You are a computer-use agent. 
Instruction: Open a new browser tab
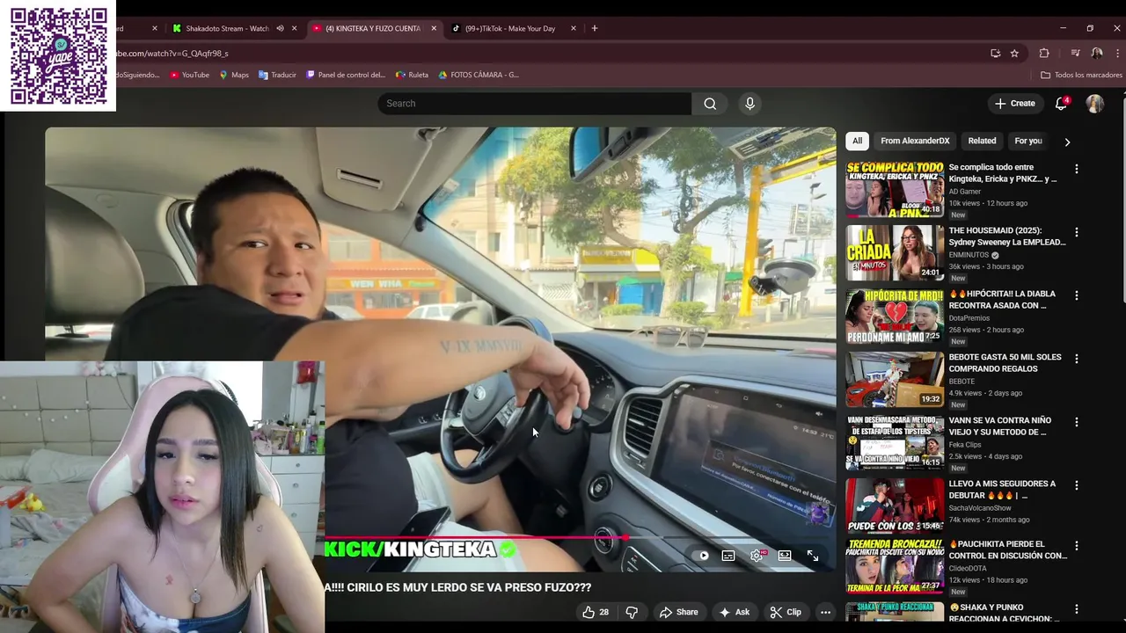(x=595, y=28)
